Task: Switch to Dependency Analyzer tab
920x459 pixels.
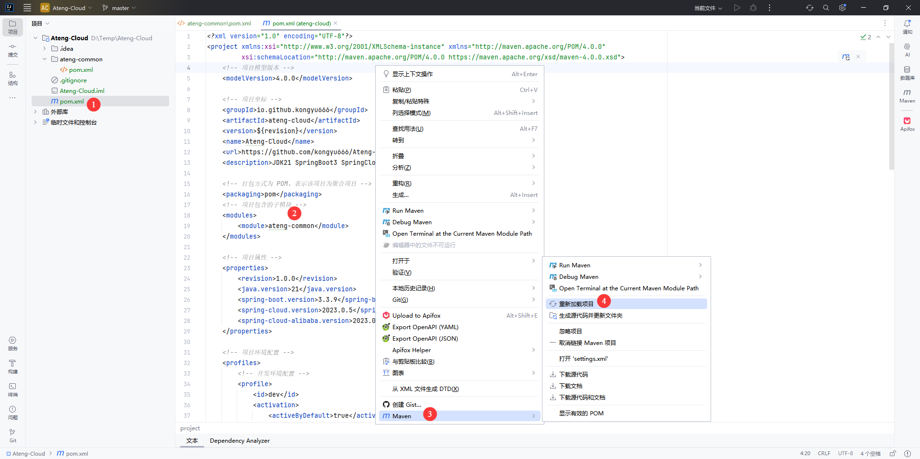Action: point(240,440)
